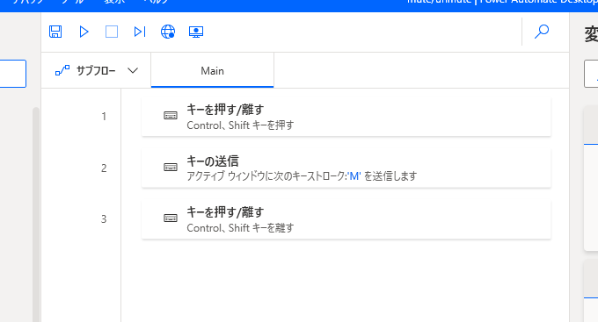Click the 'M' keystroke value link
The image size is (598, 322).
point(354,176)
